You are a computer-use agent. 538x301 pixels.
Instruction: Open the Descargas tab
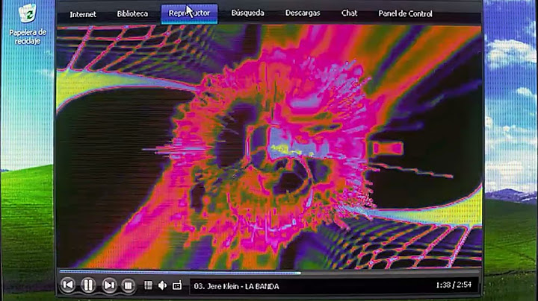coord(303,13)
